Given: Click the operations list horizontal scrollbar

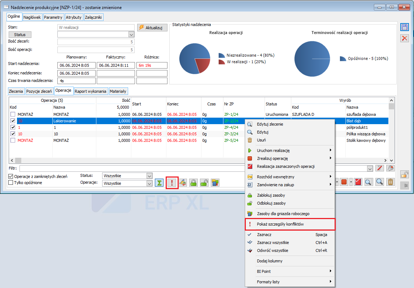Looking at the screenshot, I should pyautogui.click(x=199, y=161).
